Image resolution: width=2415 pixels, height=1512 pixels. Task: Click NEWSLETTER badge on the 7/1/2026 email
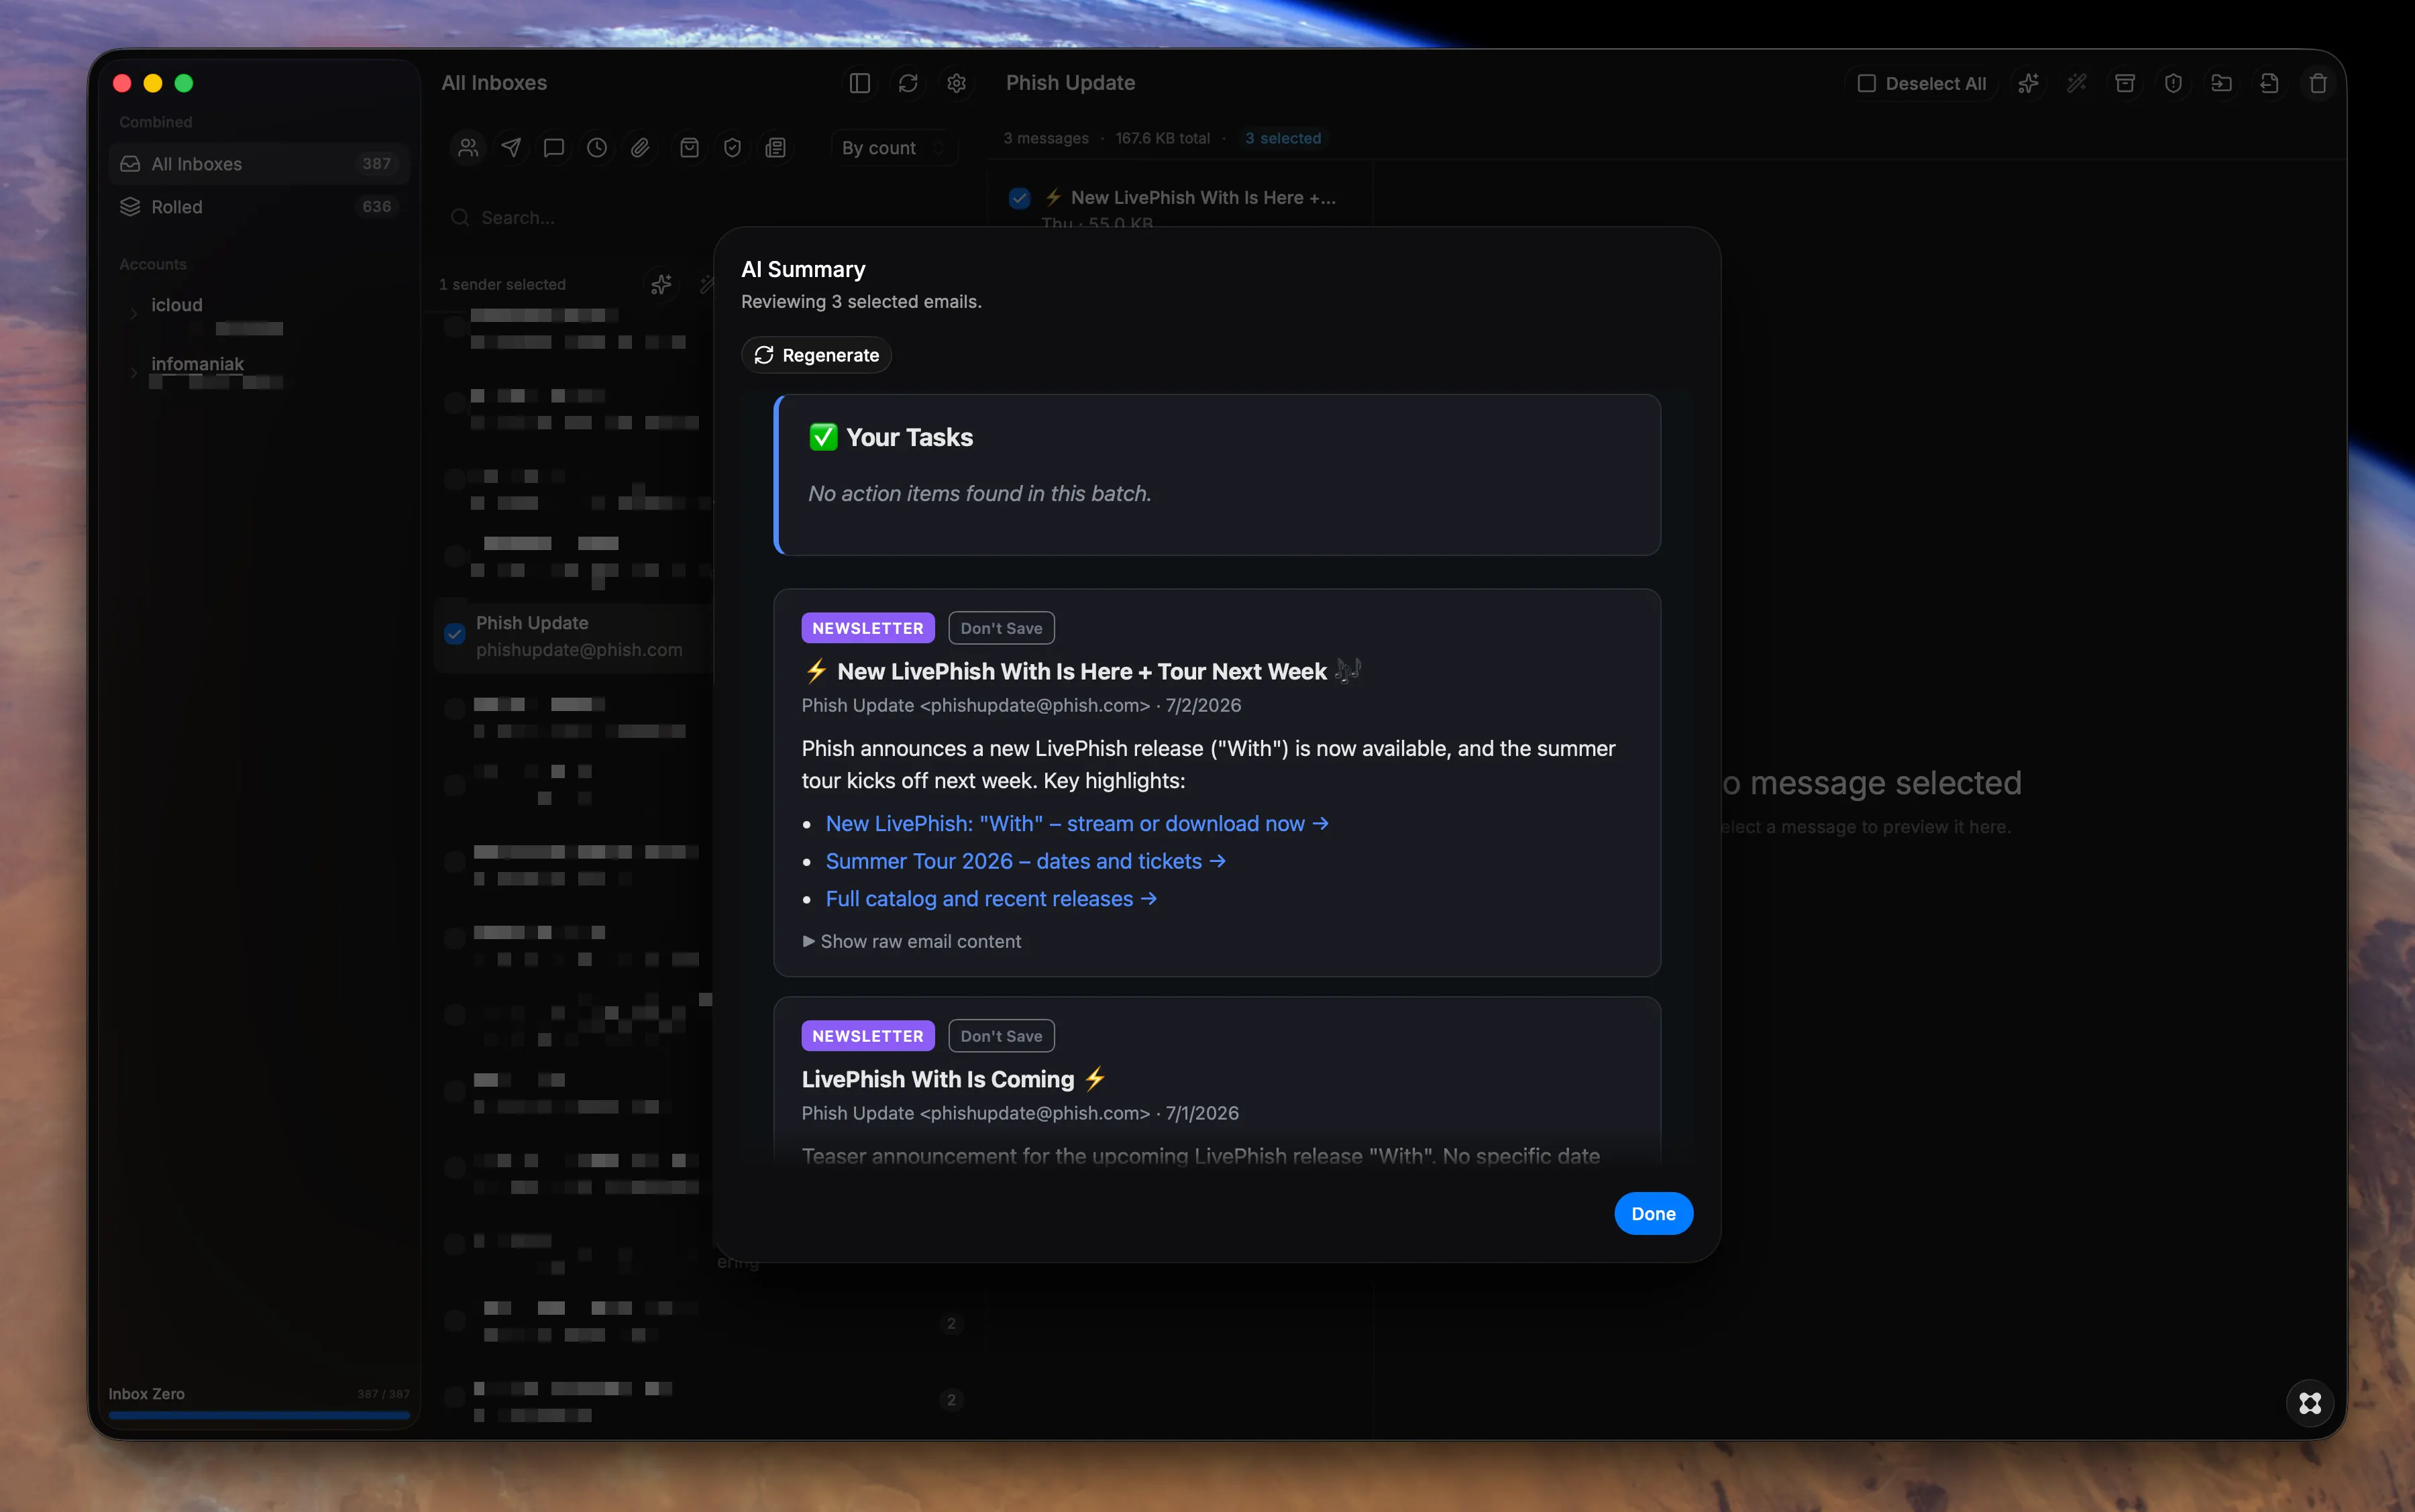[867, 1036]
